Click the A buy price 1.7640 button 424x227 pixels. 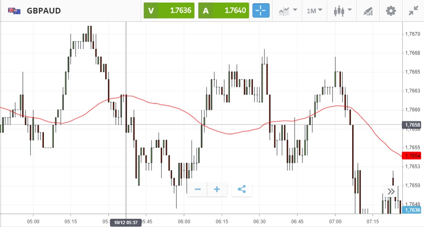tap(224, 11)
